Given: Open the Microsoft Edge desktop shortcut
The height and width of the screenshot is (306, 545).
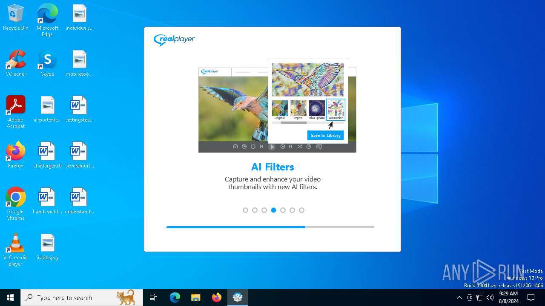Looking at the screenshot, I should click(x=47, y=20).
